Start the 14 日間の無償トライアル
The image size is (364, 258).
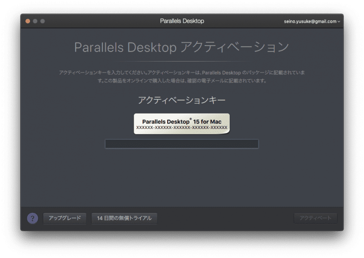point(124,218)
